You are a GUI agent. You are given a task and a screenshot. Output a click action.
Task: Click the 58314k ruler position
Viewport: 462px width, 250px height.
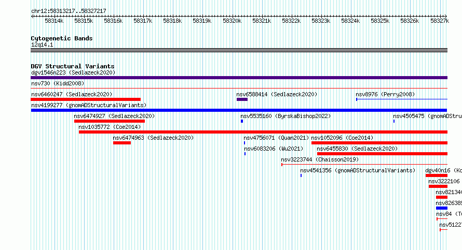(x=54, y=21)
